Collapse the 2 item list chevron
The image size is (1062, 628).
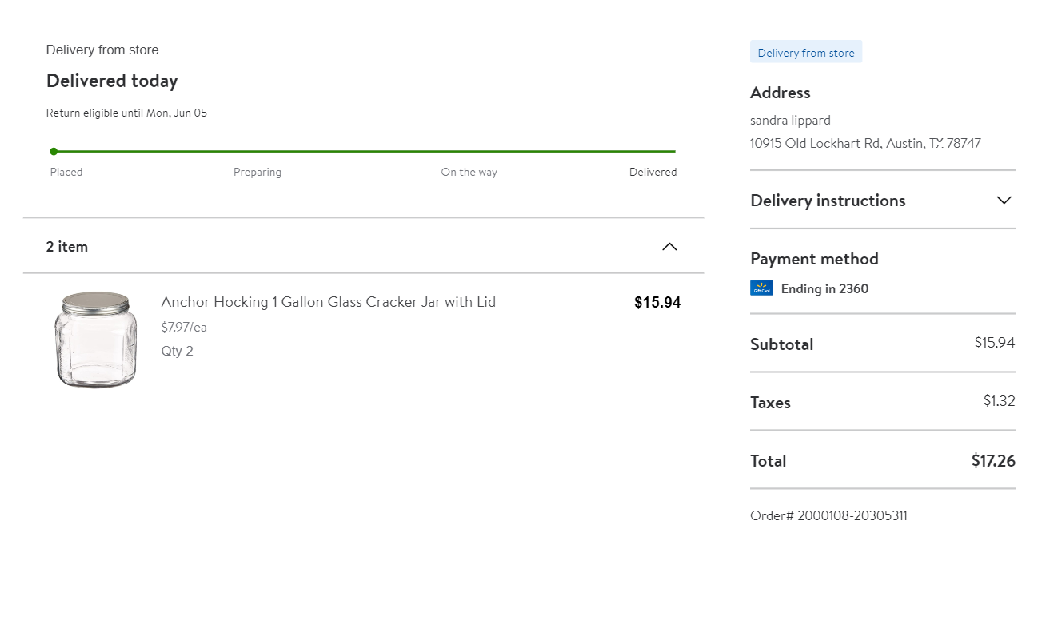[669, 247]
